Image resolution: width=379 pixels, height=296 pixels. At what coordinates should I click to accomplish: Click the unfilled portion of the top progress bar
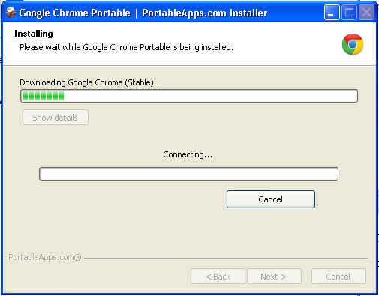click(210, 96)
